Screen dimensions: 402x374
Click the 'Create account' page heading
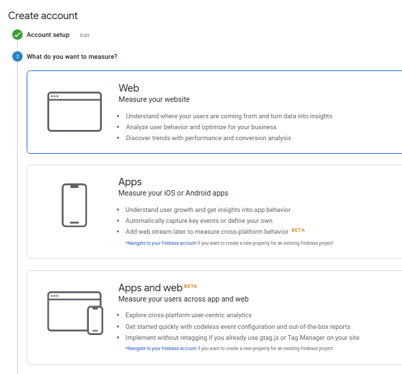tap(43, 16)
